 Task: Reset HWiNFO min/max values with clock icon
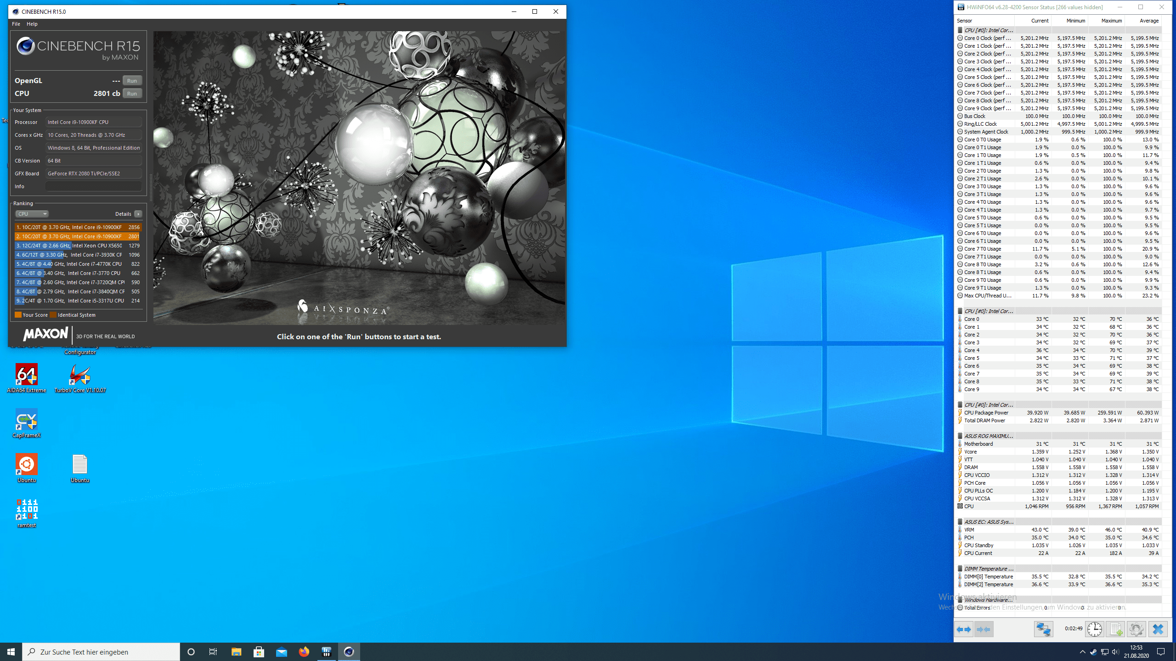(1095, 629)
